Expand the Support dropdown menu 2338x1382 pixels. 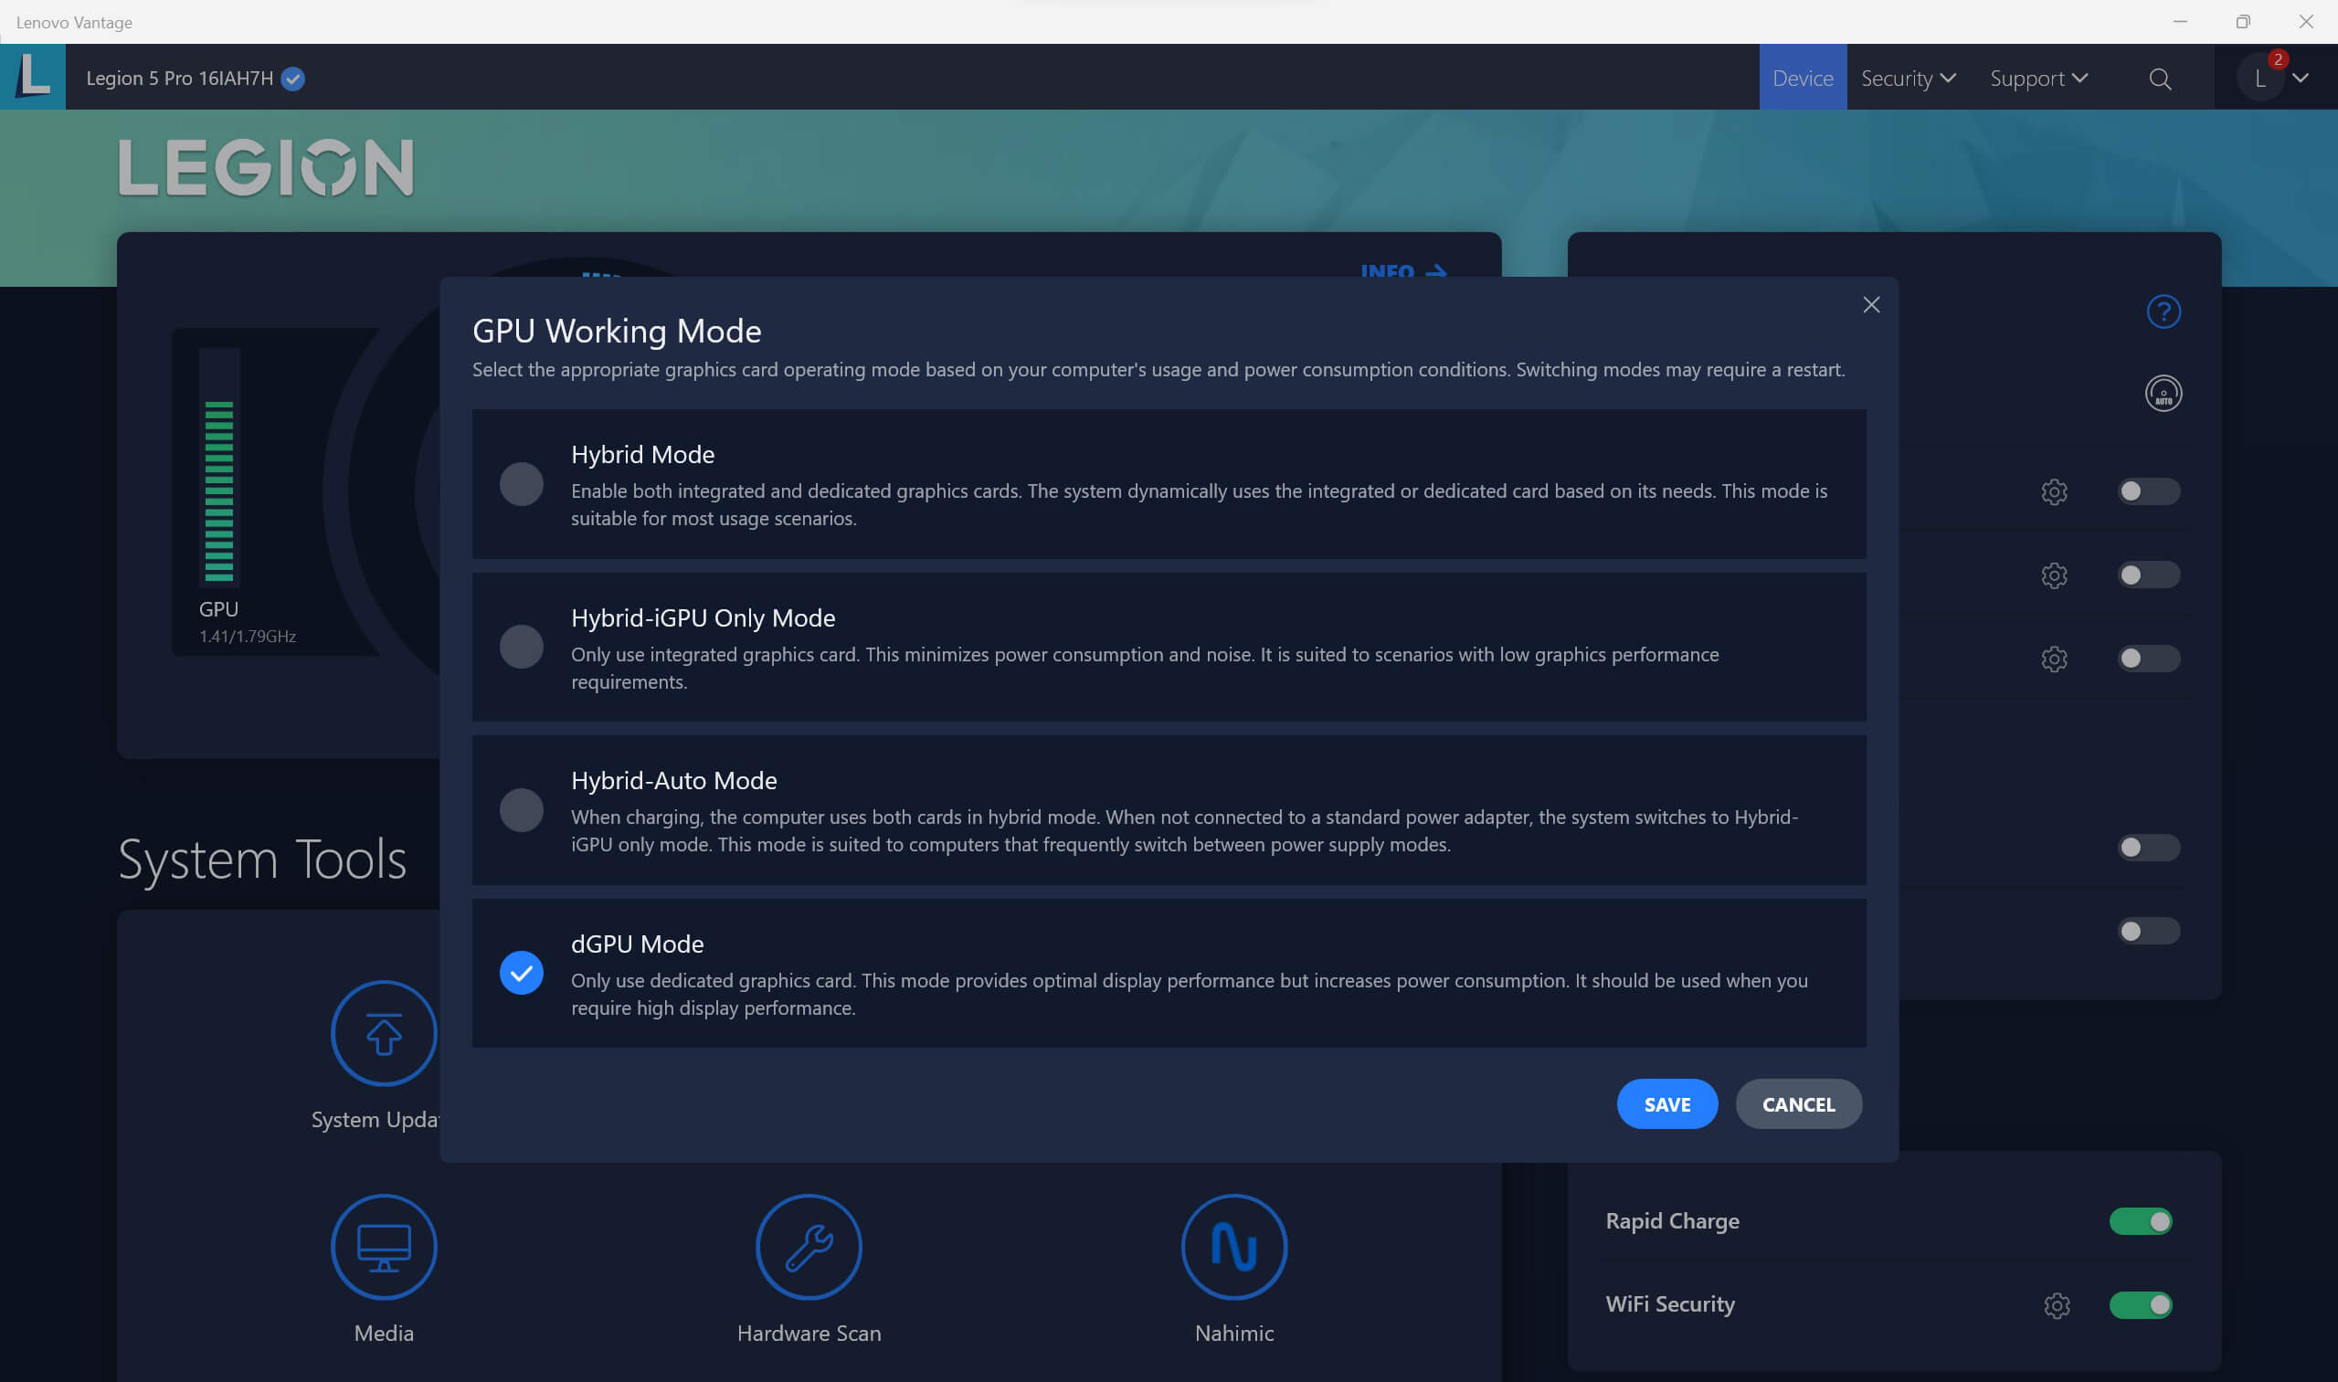click(2038, 79)
